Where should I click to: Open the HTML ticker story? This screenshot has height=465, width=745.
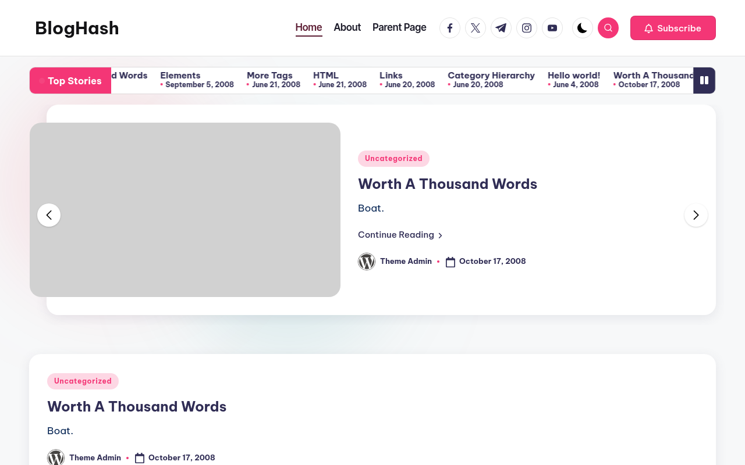pos(326,76)
